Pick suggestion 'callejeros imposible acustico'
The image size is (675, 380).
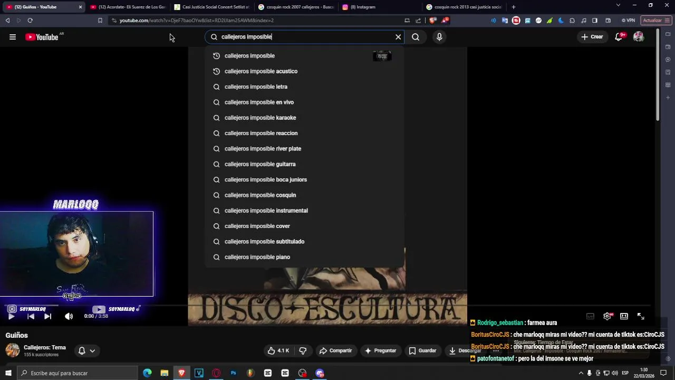pos(305,71)
